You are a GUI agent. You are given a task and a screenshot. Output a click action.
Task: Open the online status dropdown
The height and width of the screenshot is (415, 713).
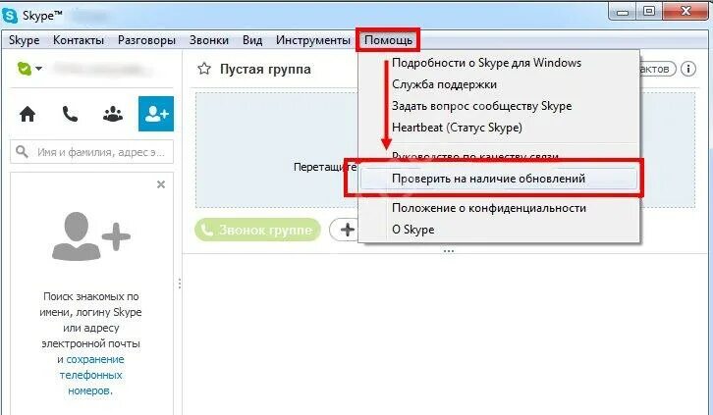coord(29,69)
